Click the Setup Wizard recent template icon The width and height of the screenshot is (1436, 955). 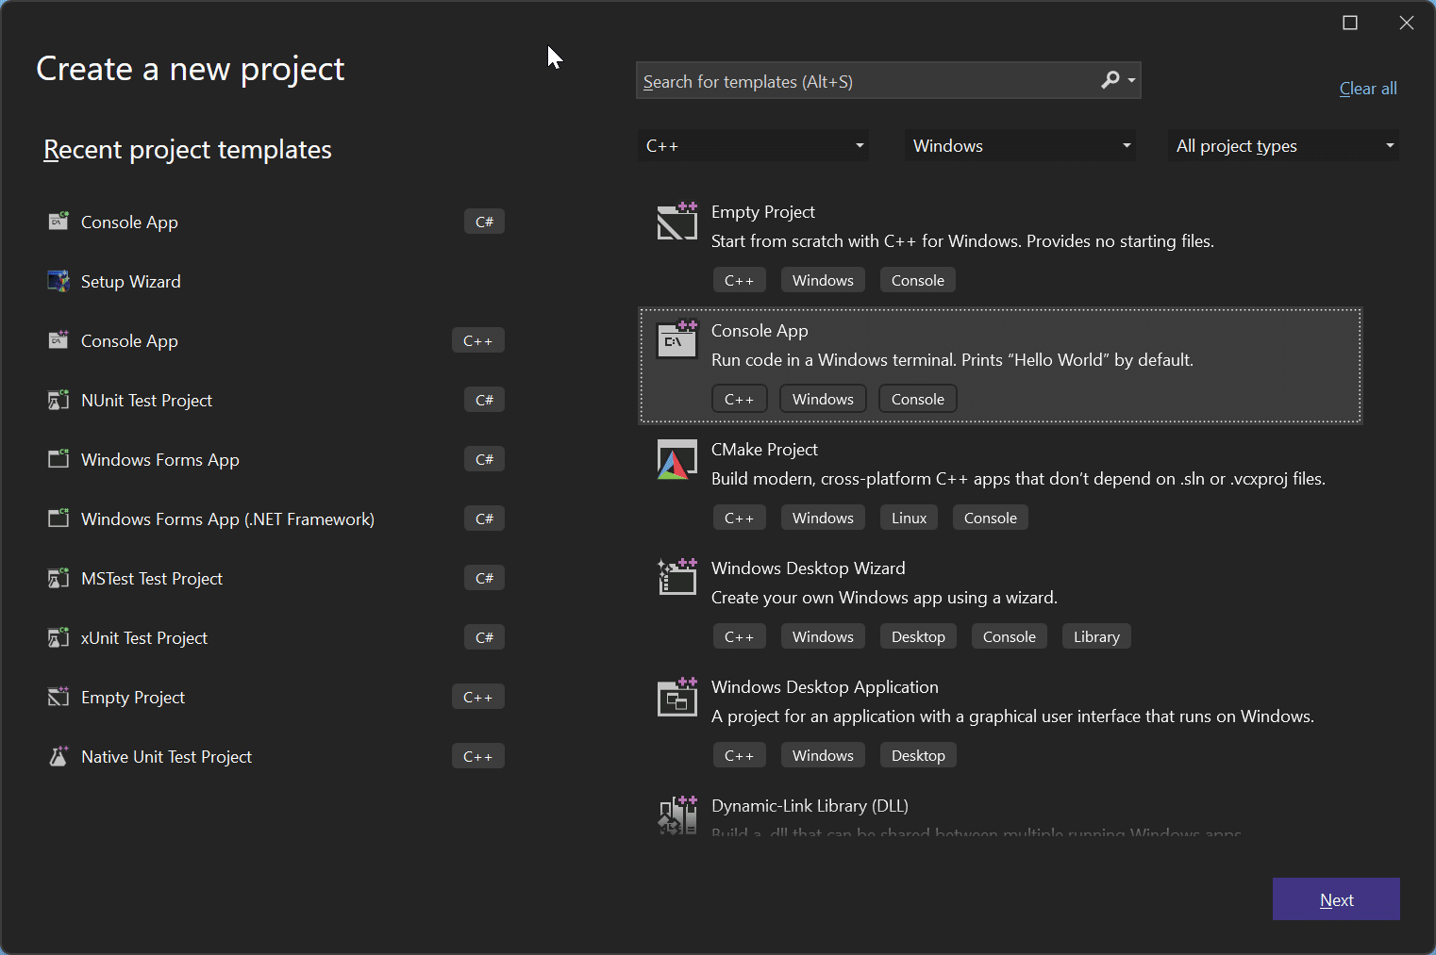click(58, 281)
